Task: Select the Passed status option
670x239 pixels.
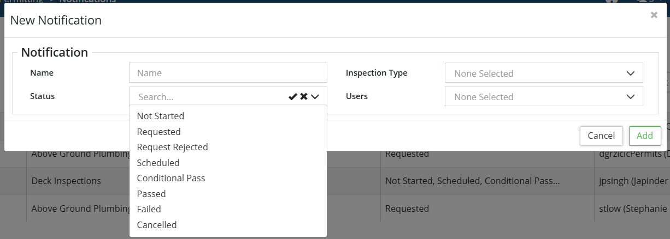Action: pos(151,194)
